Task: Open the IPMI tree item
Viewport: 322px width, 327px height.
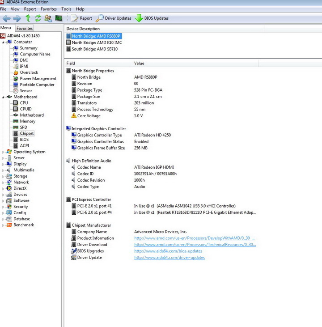Action: [x=24, y=66]
